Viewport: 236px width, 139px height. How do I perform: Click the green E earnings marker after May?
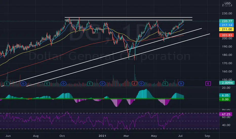pyautogui.click(x=165, y=83)
